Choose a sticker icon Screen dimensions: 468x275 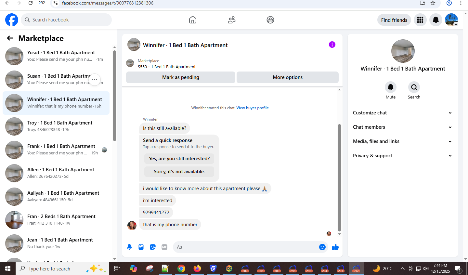click(x=153, y=247)
